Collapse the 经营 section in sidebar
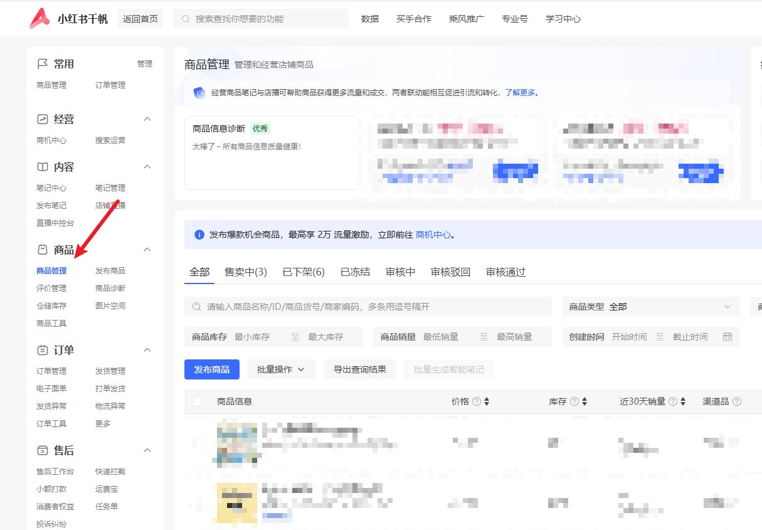The width and height of the screenshot is (762, 530). pyautogui.click(x=147, y=119)
